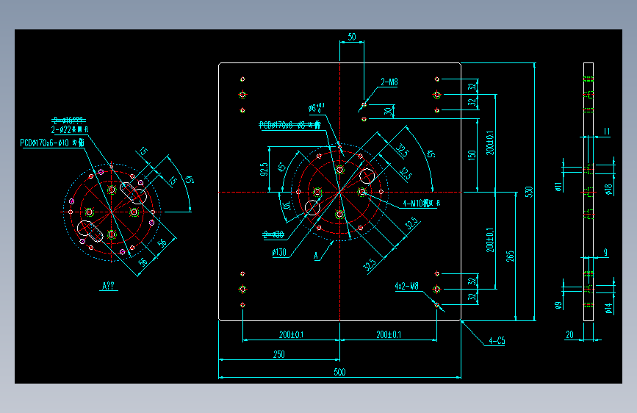Click the 50 dimension at the top
The height and width of the screenshot is (413, 637).
[x=352, y=37]
